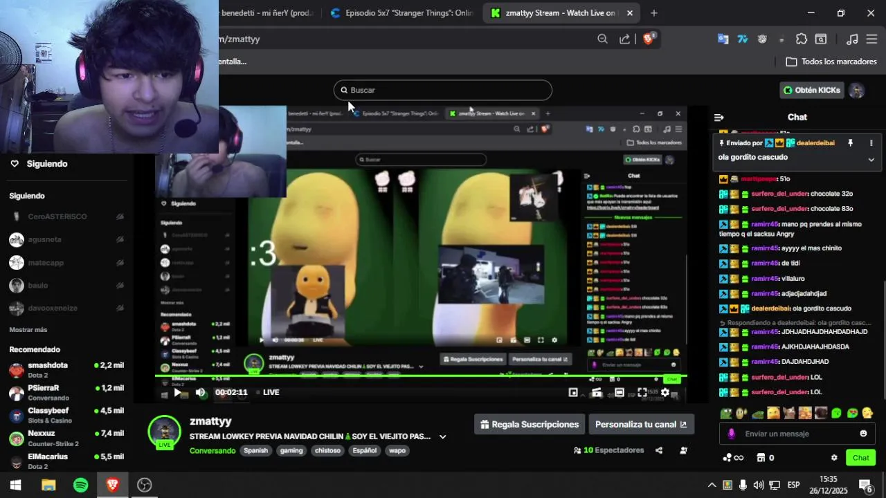Open moderator user icon beside share
886x498 pixels.
coord(684,450)
